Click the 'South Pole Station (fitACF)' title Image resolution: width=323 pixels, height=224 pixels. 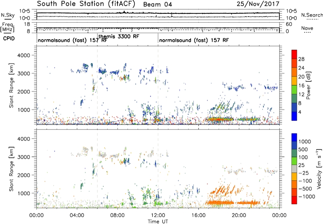pos(86,4)
